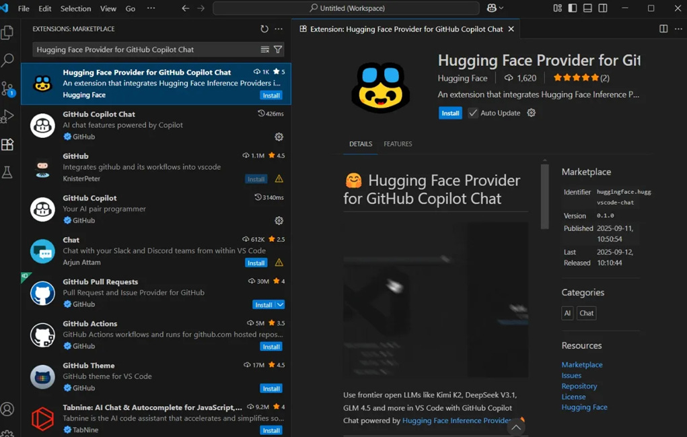Open the Testing flask view
This screenshot has width=687, height=437.
(7, 172)
